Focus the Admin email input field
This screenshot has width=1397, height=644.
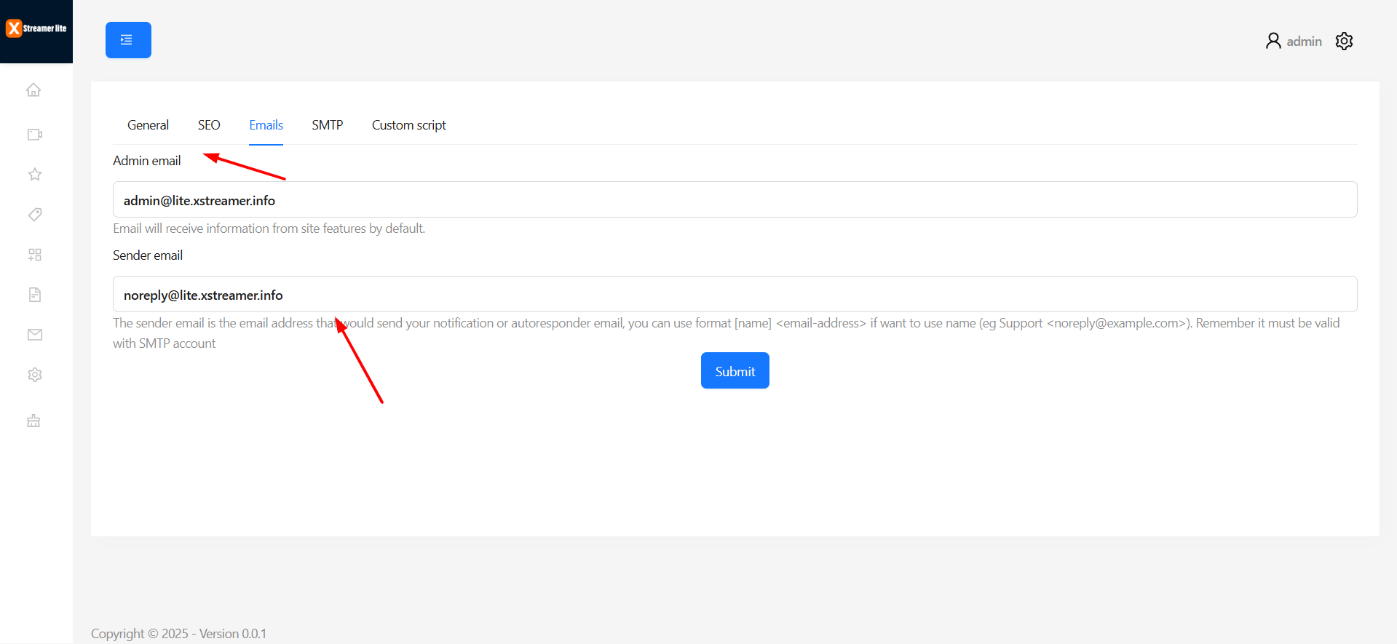[735, 199]
